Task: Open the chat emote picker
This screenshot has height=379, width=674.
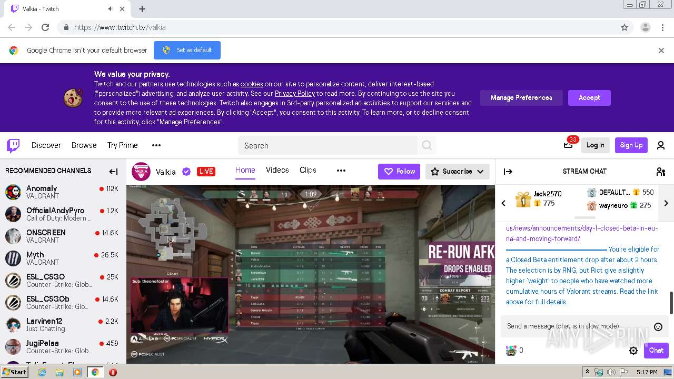Action: 658,326
